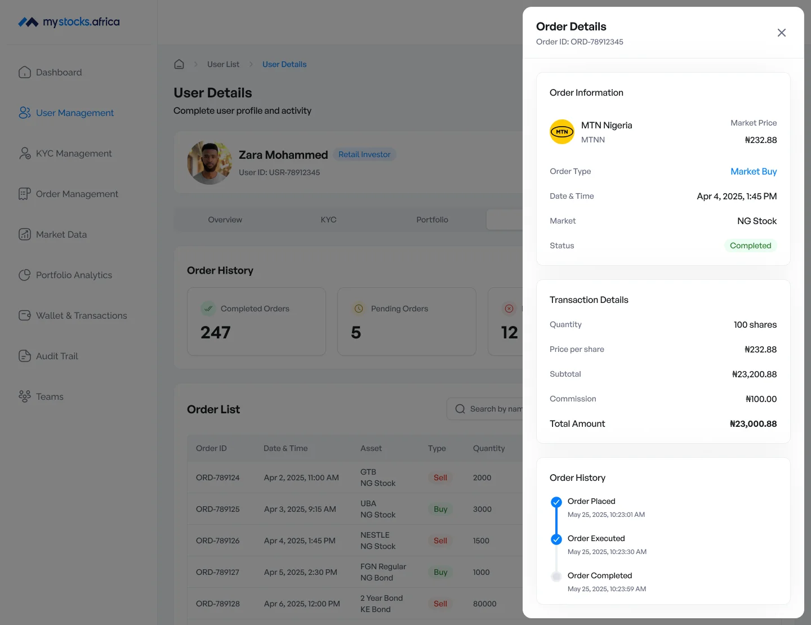Switch to the Portfolio tab
This screenshot has width=811, height=625.
coord(433,220)
